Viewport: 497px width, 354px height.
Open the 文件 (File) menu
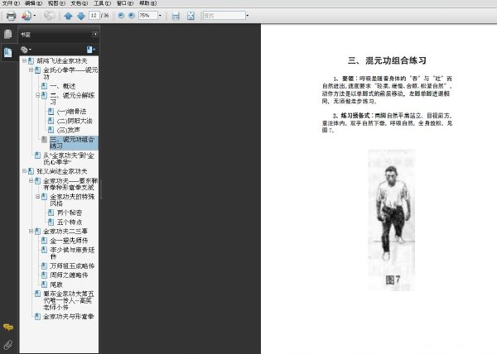(11, 3)
